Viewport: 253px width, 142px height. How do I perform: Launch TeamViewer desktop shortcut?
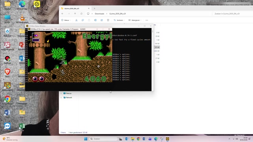(7, 126)
